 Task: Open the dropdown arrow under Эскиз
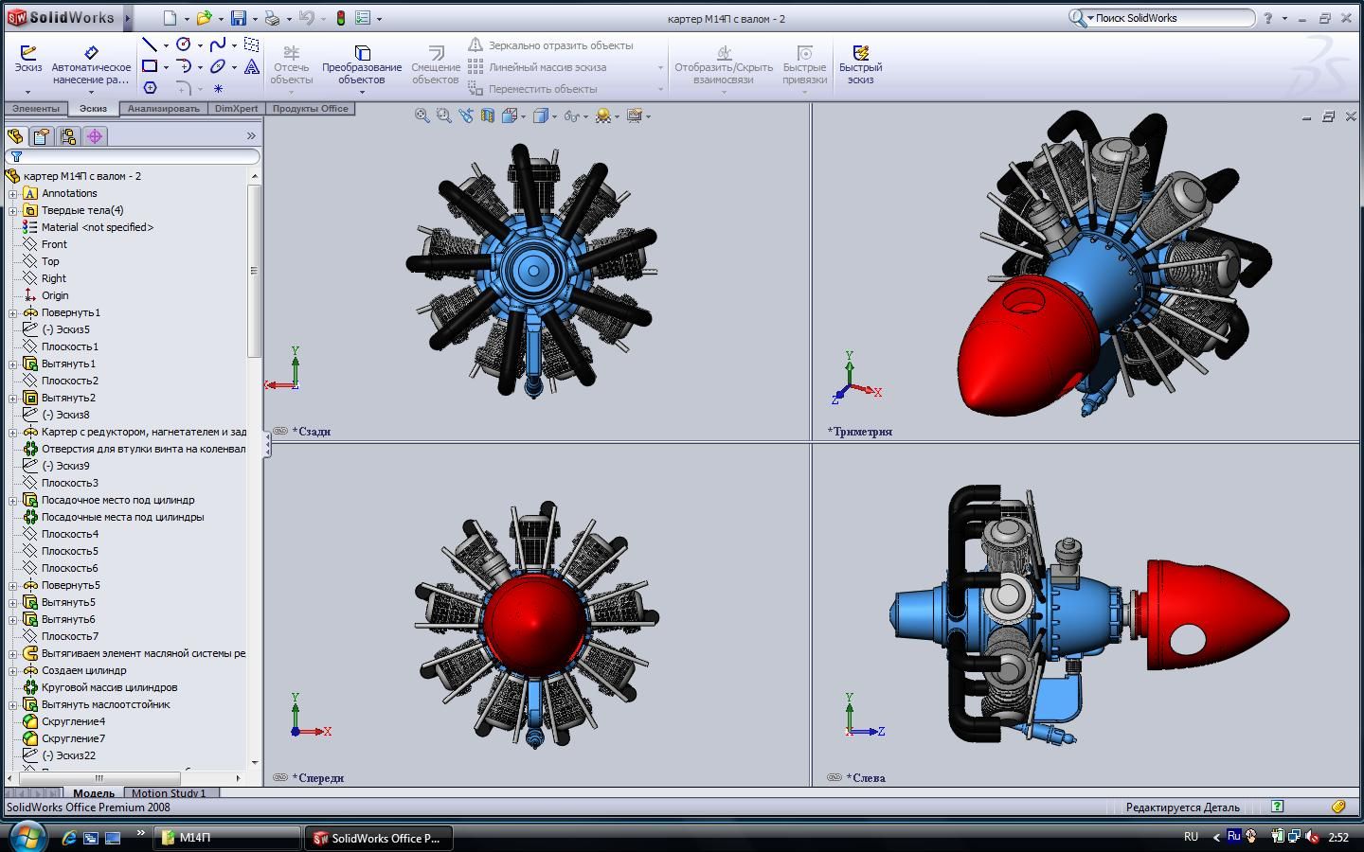tap(27, 92)
